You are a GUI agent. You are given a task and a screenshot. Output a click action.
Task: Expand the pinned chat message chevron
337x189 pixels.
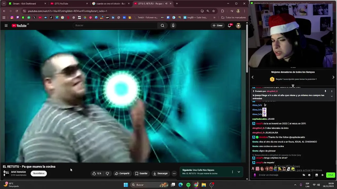coord(332,96)
